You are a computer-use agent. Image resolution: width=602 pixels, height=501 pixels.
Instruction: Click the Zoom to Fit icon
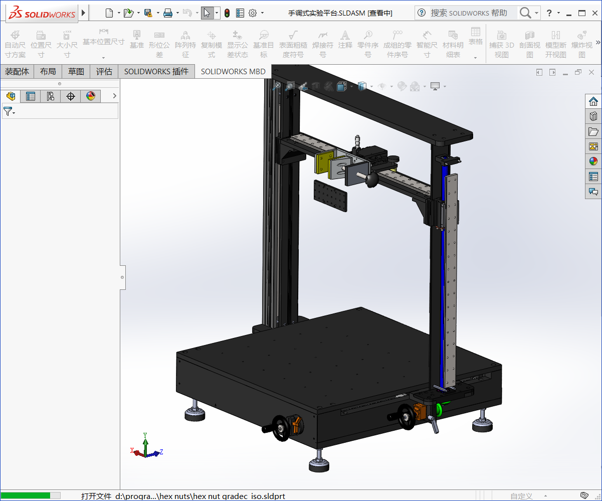277,86
